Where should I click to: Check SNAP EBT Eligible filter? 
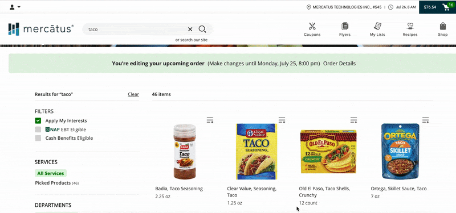[38, 130]
